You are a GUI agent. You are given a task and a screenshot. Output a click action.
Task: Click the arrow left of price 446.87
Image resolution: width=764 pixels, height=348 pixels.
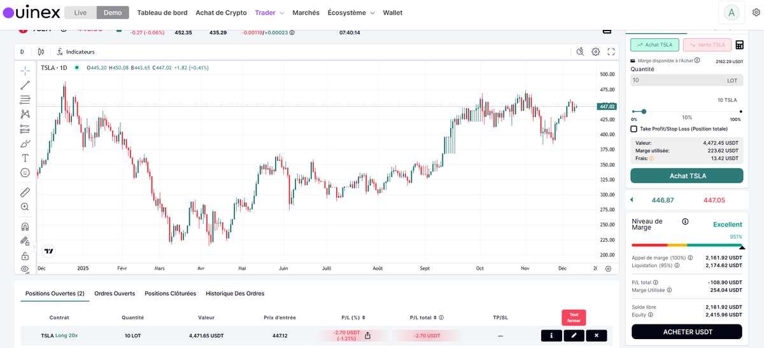click(x=632, y=200)
